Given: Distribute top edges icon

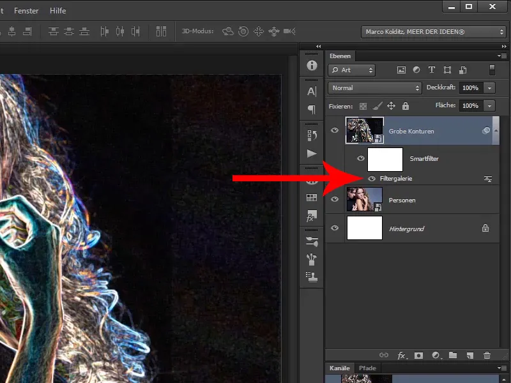Looking at the screenshot, I should pyautogui.click(x=54, y=31).
